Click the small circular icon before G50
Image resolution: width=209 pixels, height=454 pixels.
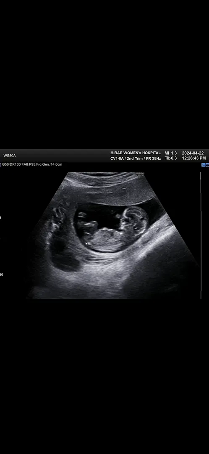tap(0, 164)
